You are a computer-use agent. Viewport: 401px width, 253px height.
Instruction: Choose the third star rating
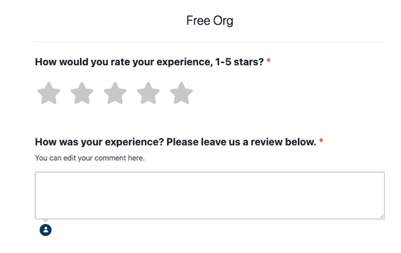pos(115,94)
